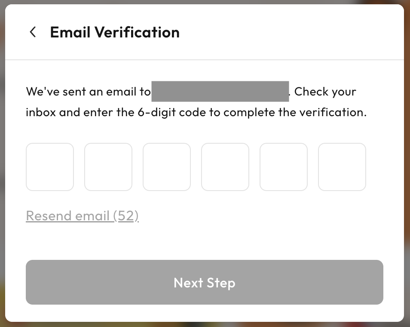Focus the fourth digit code box
410x327 pixels.
coord(225,167)
